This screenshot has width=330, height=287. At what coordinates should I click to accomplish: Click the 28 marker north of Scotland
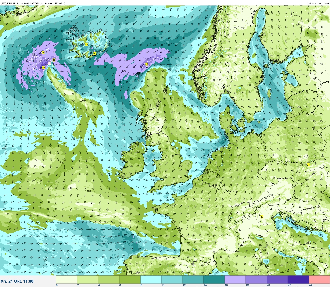[x=147, y=64]
